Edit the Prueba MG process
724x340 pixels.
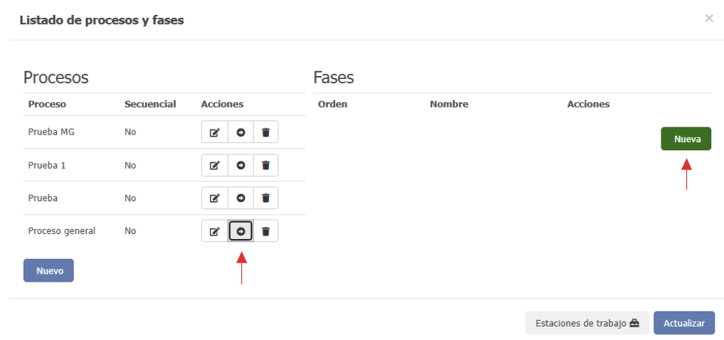(215, 132)
